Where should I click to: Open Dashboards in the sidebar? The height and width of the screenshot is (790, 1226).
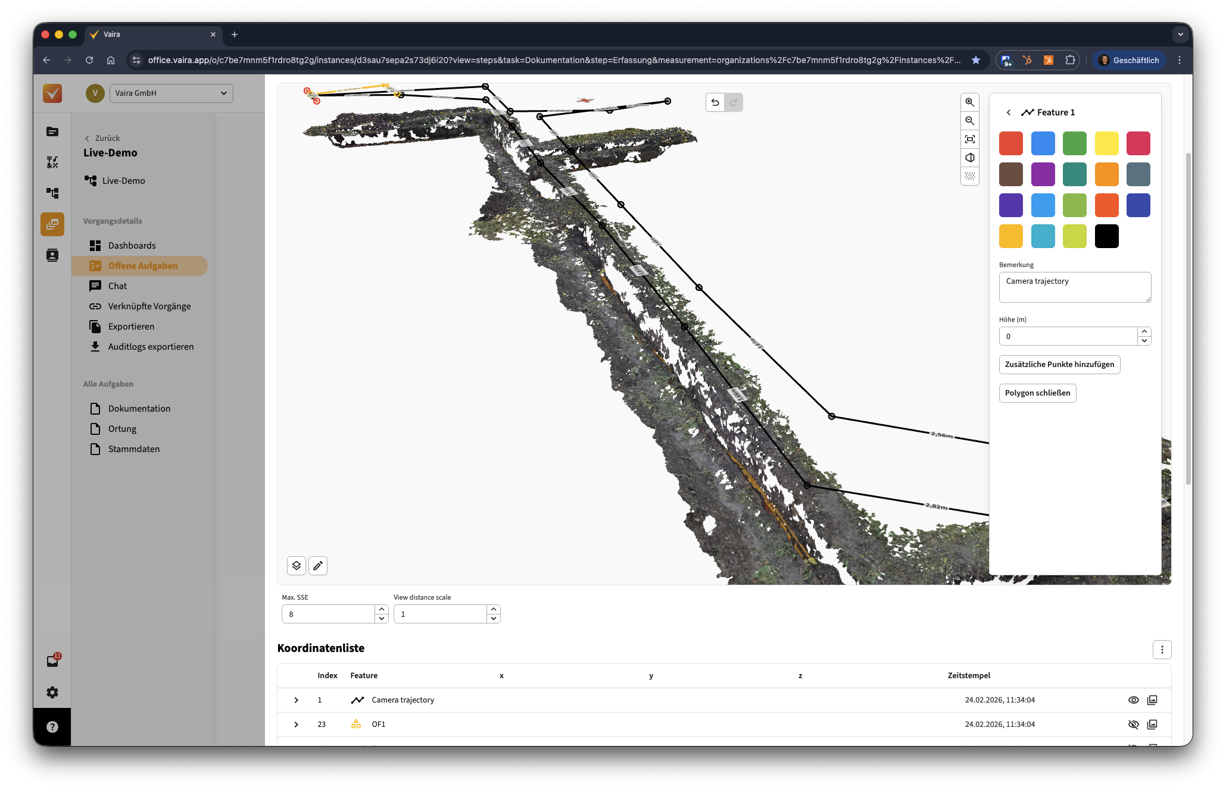click(x=132, y=246)
